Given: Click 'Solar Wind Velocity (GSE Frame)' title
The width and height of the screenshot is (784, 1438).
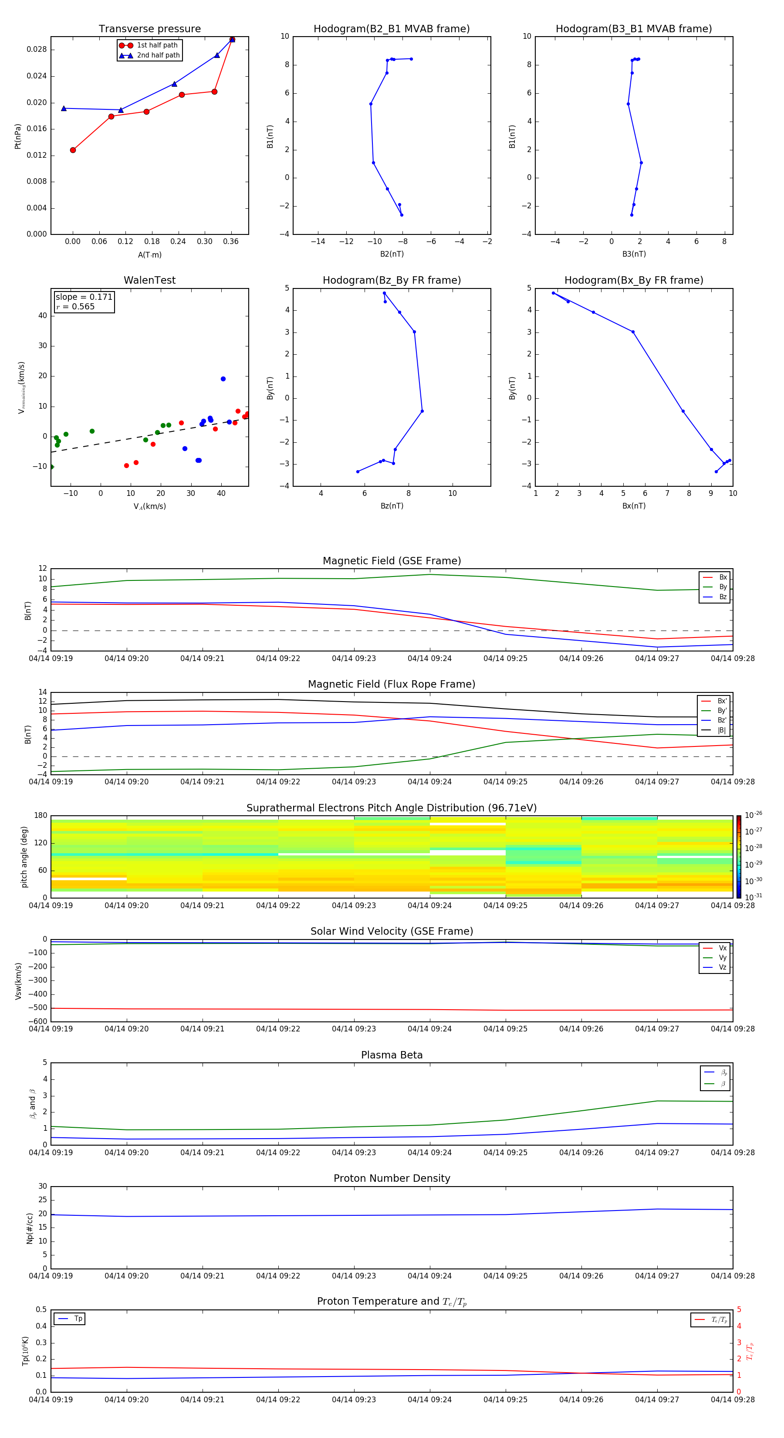Looking at the screenshot, I should 392,931.
